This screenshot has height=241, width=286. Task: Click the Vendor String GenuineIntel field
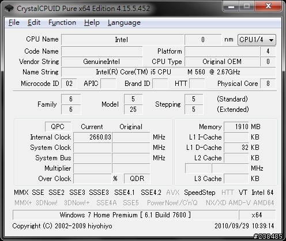point(102,62)
